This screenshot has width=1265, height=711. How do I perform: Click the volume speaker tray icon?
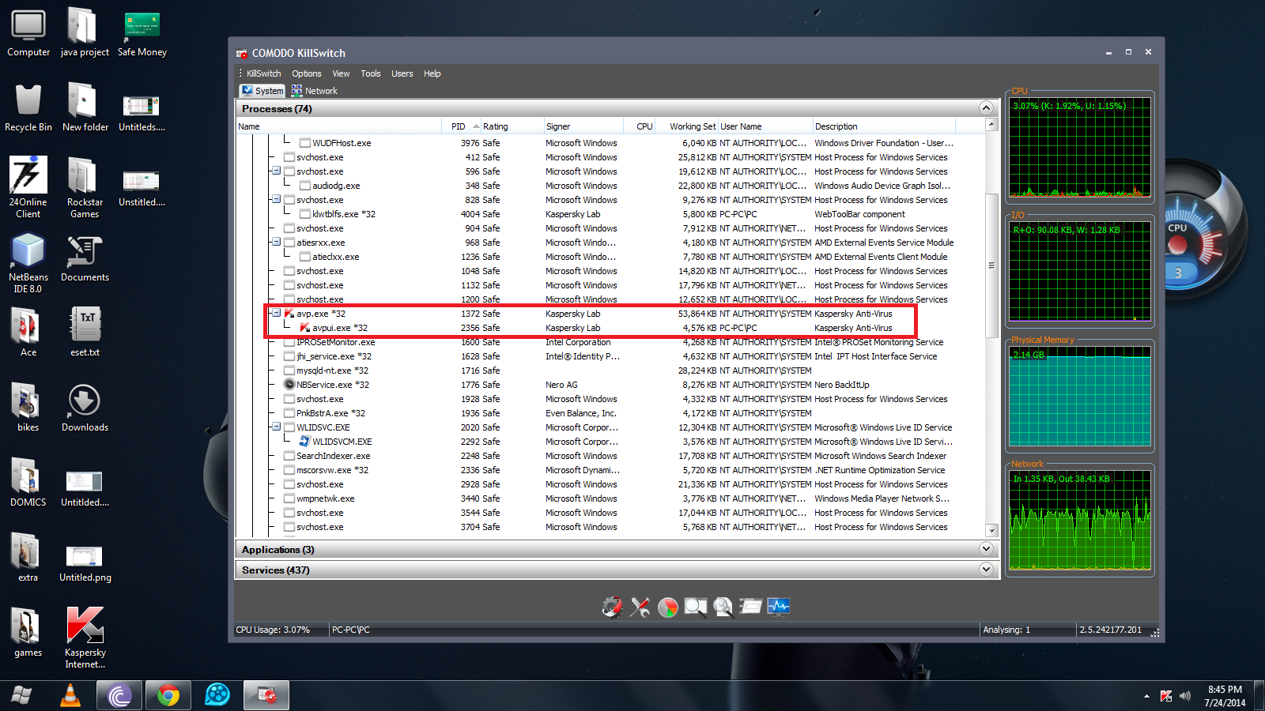tap(1184, 696)
